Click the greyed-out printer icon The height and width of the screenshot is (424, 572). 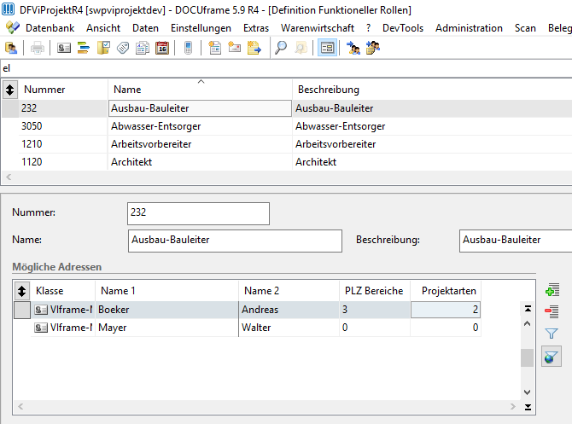[38, 48]
